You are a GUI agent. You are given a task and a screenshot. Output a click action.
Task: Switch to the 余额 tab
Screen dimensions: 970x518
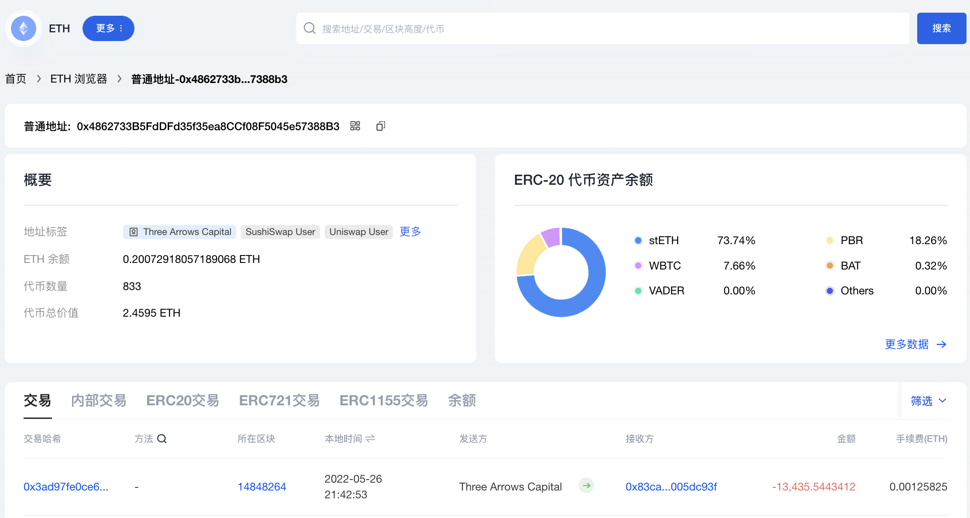(x=462, y=401)
